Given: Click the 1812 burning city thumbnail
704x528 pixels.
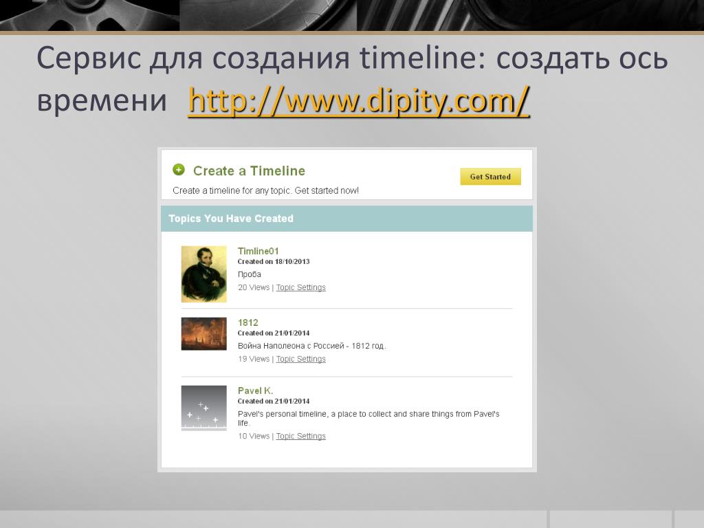Looking at the screenshot, I should tap(203, 333).
